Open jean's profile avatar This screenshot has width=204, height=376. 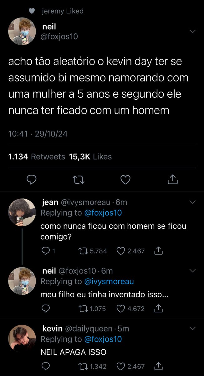[x=22, y=212]
